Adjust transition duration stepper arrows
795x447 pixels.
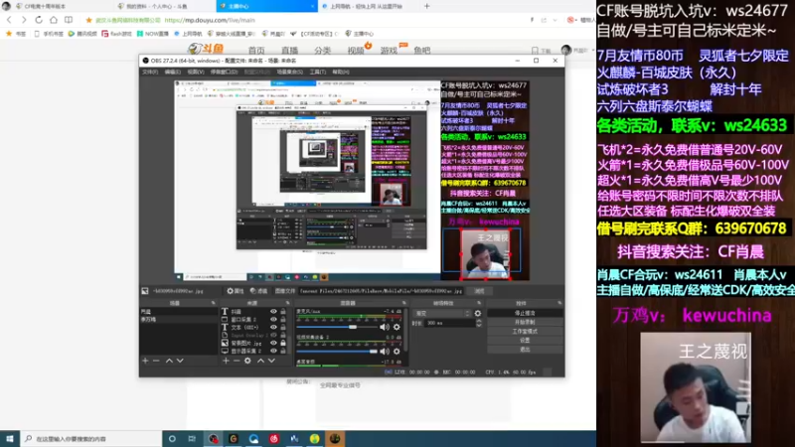click(479, 323)
